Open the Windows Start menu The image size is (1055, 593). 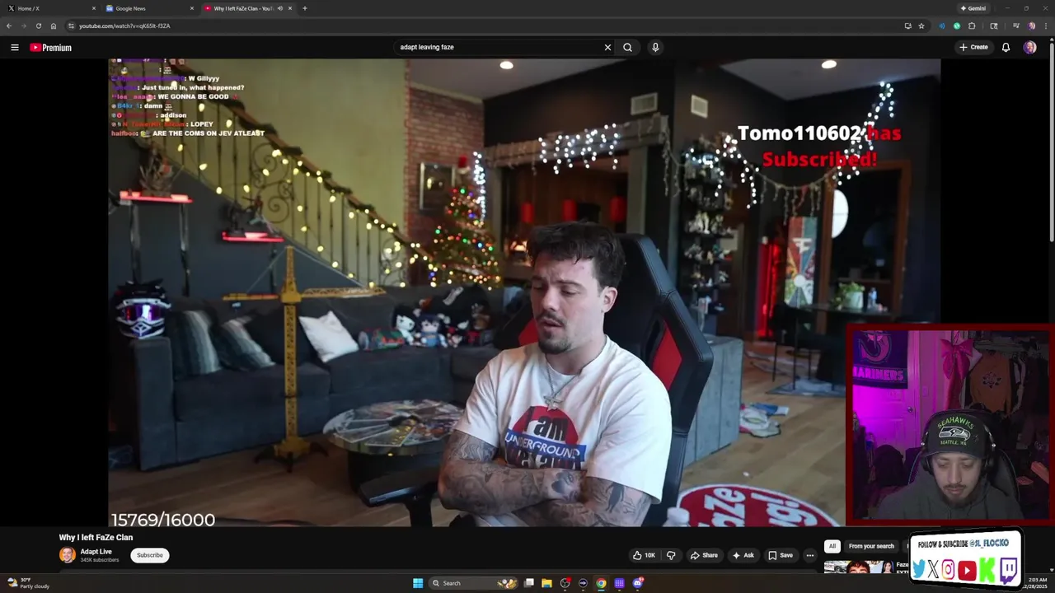(418, 583)
